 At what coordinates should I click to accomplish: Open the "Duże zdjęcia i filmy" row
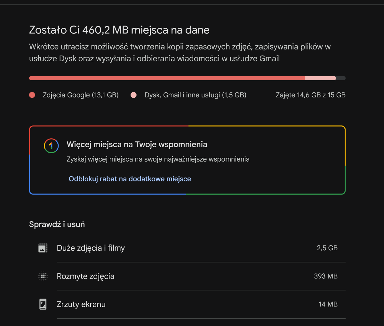point(91,248)
